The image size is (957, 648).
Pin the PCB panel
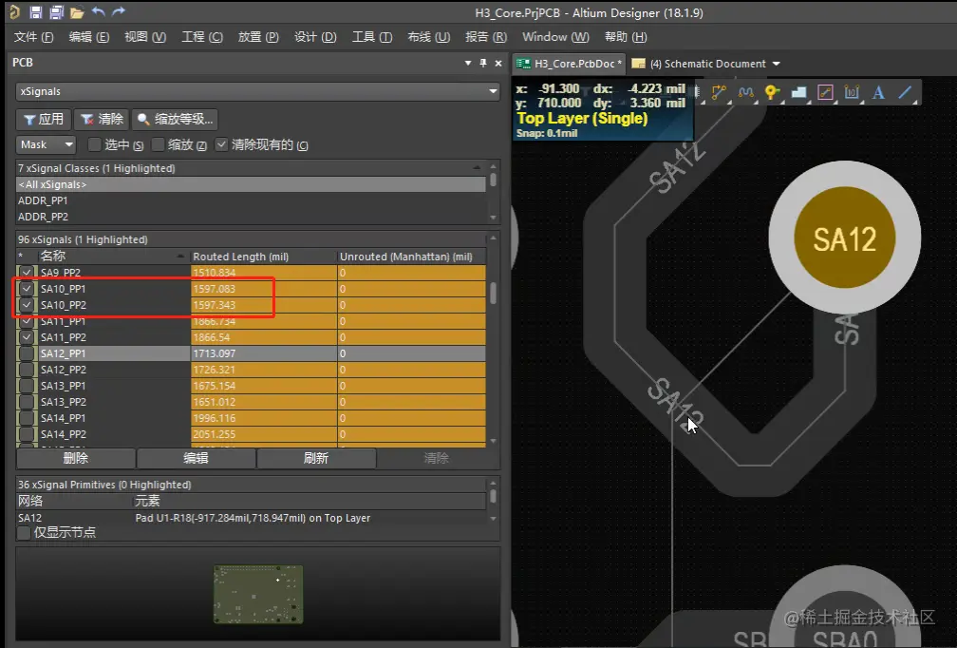point(482,63)
